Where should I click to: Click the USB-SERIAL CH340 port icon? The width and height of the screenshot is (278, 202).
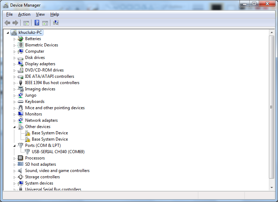coord(27,152)
